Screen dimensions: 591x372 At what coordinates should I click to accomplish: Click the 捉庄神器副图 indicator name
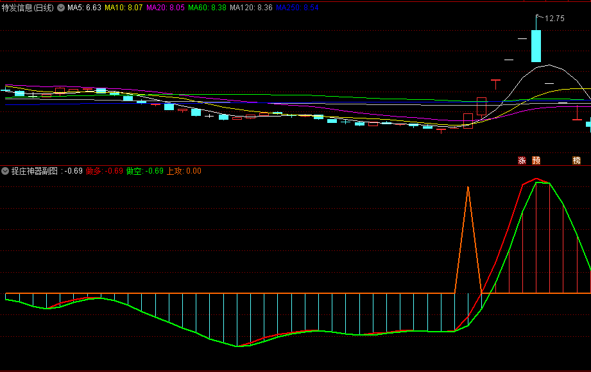(x=35, y=171)
